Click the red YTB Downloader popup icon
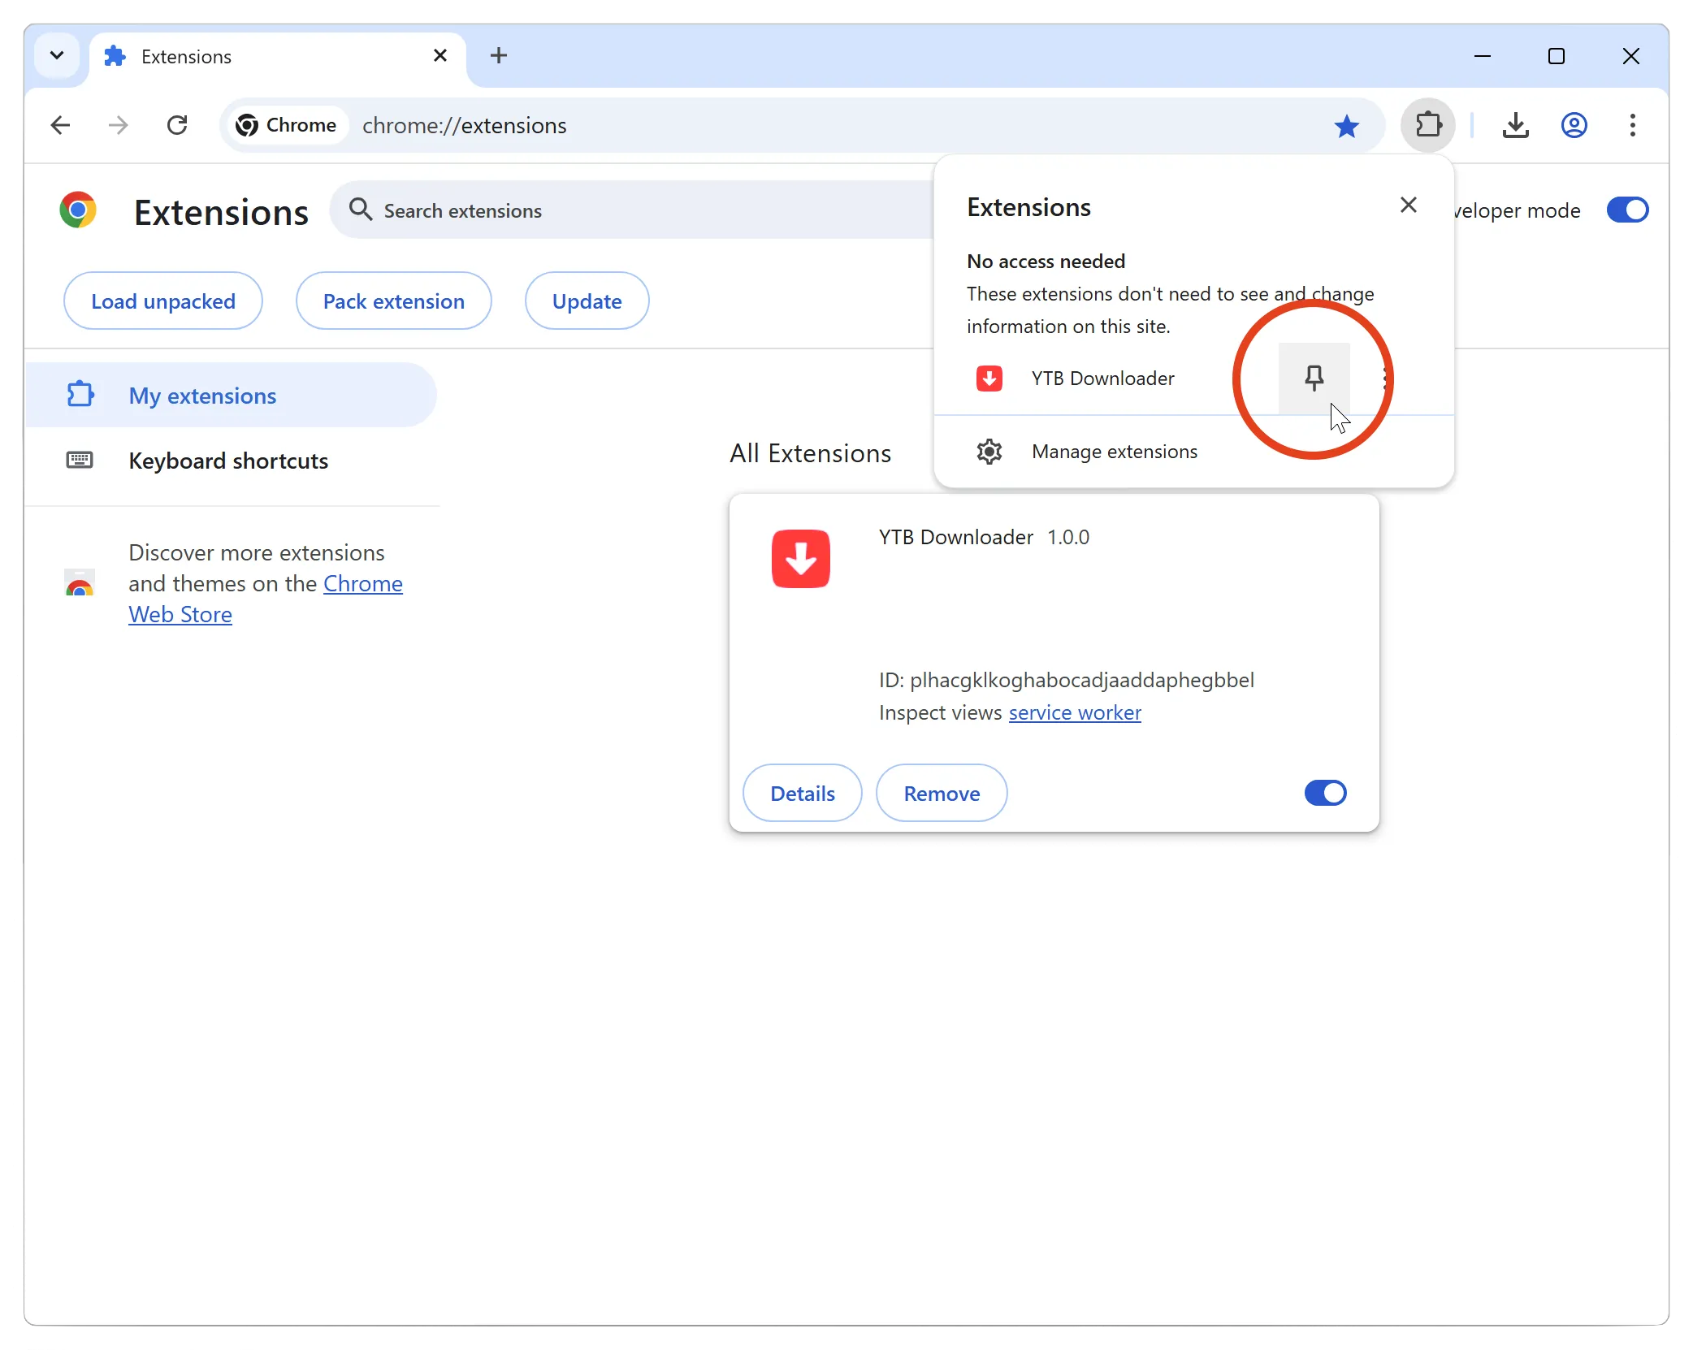 [989, 379]
